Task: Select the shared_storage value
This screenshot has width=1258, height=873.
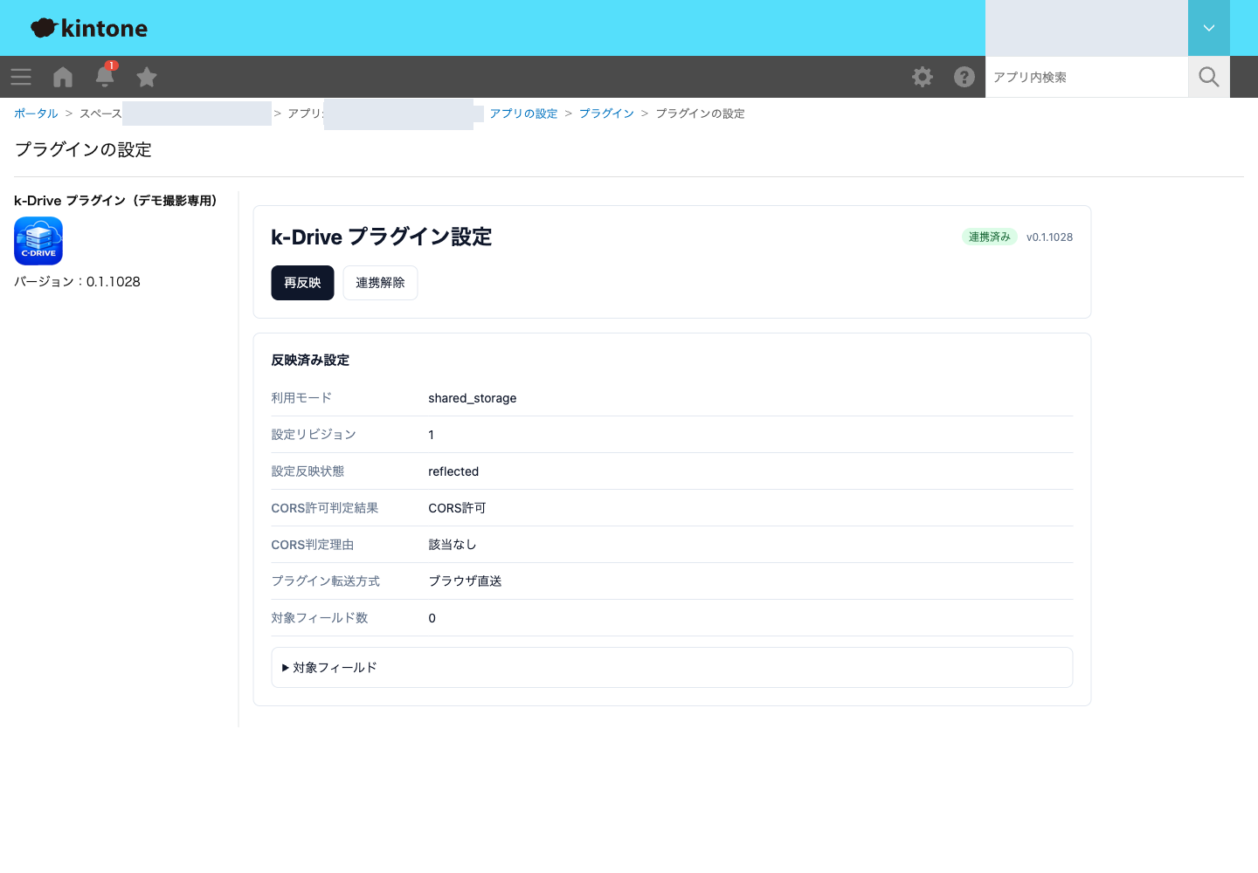Action: coord(473,398)
